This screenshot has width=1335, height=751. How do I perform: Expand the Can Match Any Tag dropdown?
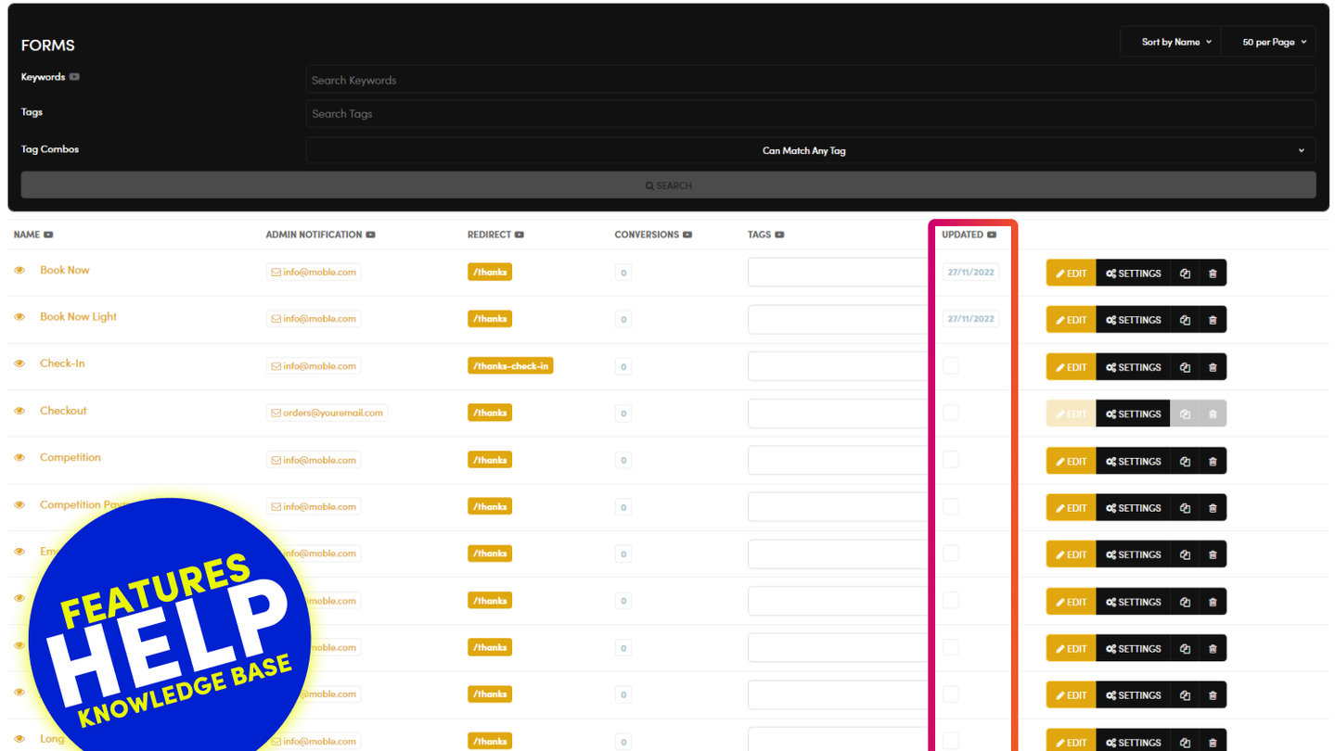pyautogui.click(x=810, y=150)
